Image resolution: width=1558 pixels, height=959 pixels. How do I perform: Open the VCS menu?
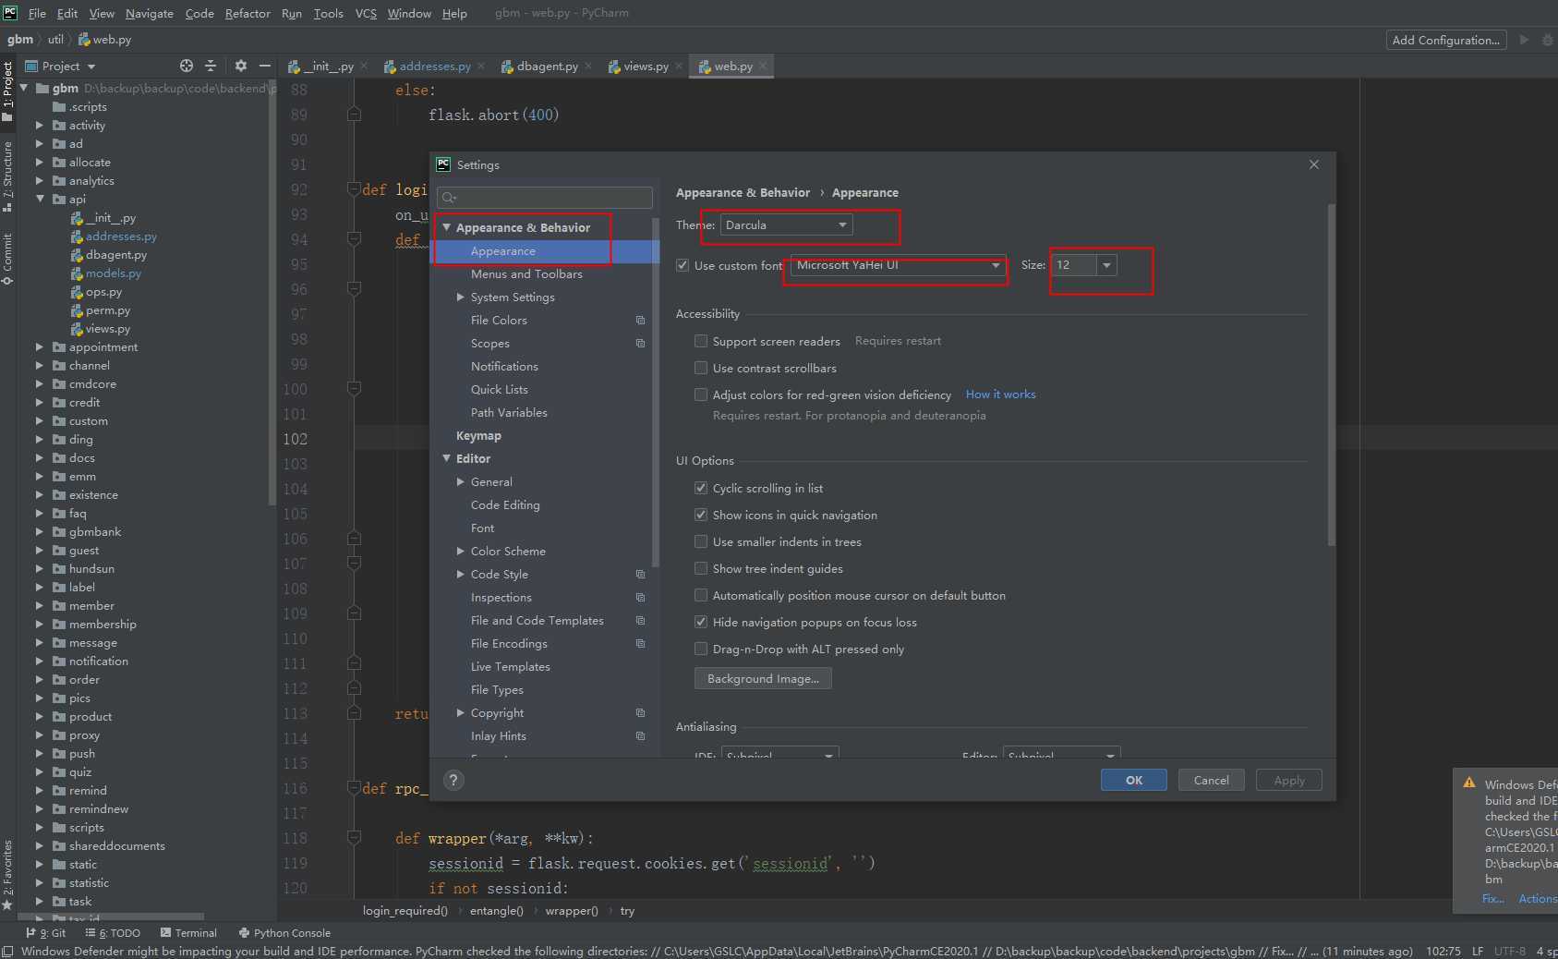point(366,13)
